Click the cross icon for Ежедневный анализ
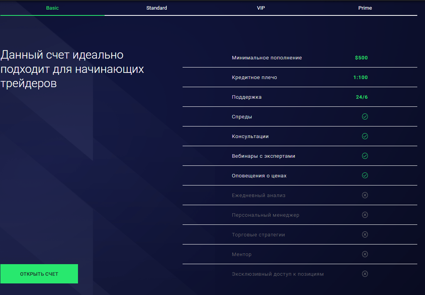This screenshot has height=295, width=425. click(x=365, y=195)
